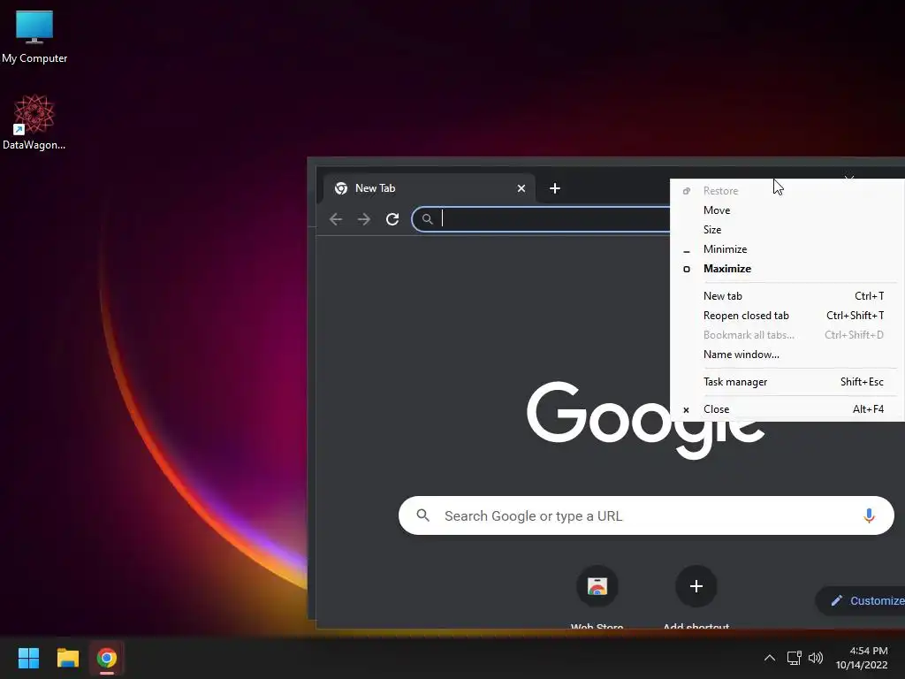Open the DataWagon desktop shortcut

(34, 122)
